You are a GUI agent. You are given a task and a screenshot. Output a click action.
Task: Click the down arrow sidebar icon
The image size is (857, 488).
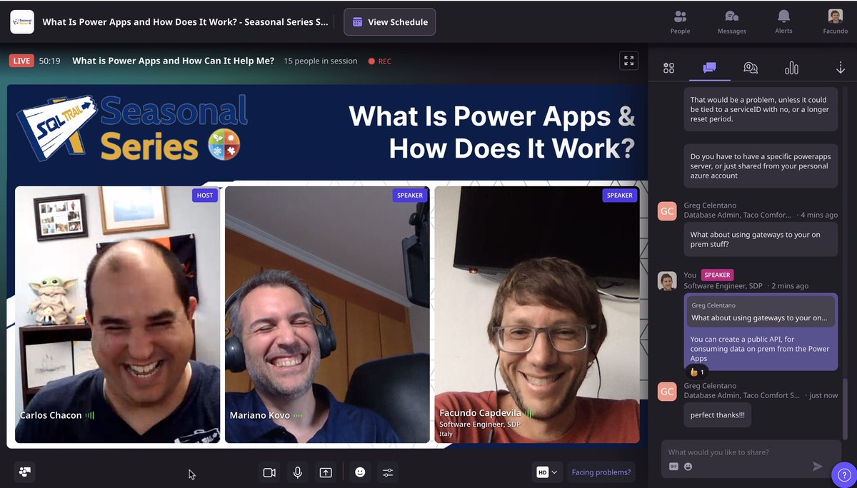pyautogui.click(x=841, y=68)
